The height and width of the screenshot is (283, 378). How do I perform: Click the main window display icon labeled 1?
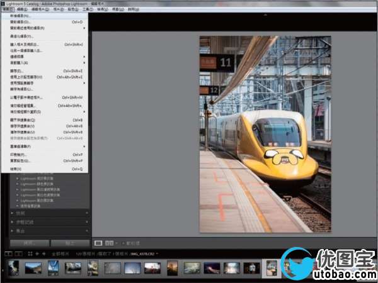click(8, 253)
